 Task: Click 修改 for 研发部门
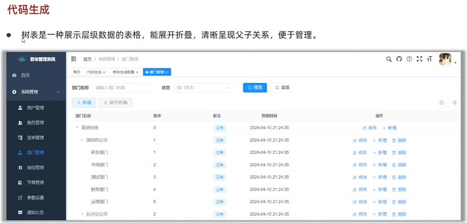[360, 152]
